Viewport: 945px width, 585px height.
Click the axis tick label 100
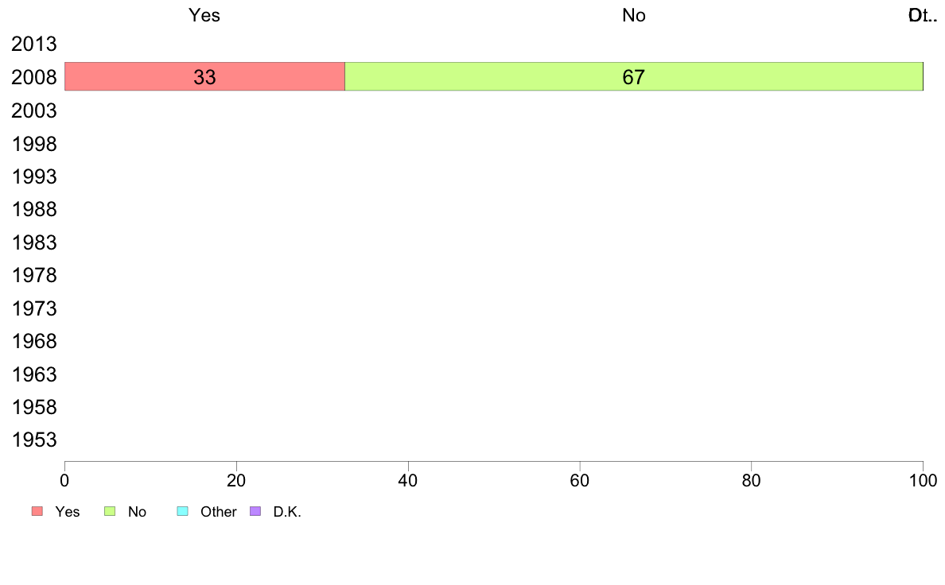(x=923, y=481)
